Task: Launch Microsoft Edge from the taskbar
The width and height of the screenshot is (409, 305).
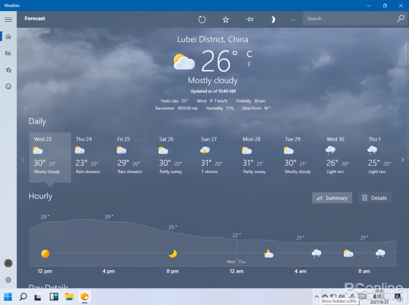Action: (85, 297)
